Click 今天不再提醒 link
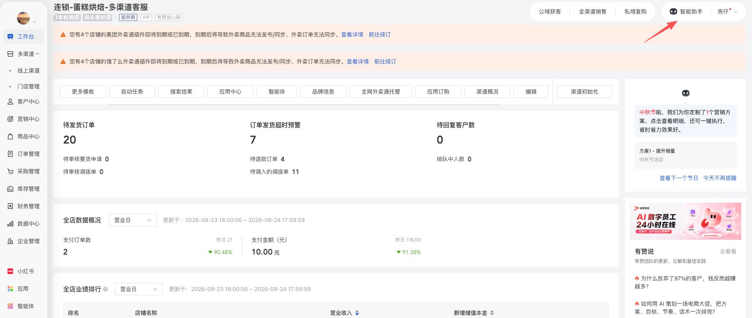The width and height of the screenshot is (752, 318). pyautogui.click(x=720, y=178)
